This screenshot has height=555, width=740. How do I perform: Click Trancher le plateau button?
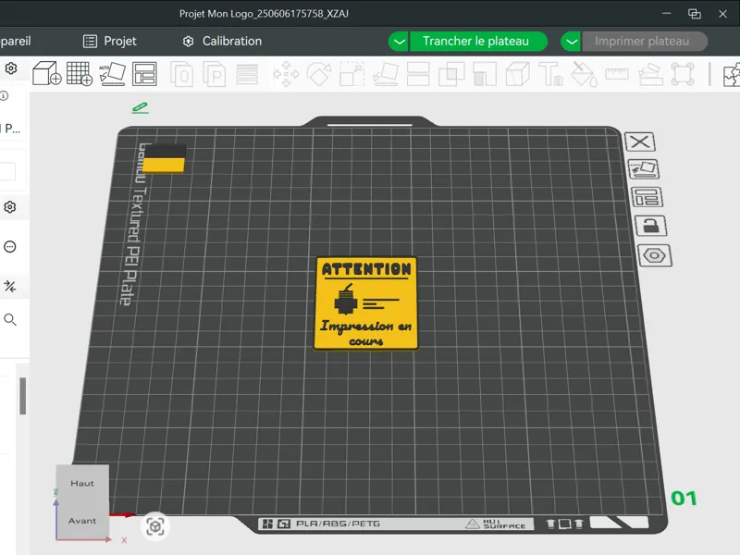pos(478,42)
